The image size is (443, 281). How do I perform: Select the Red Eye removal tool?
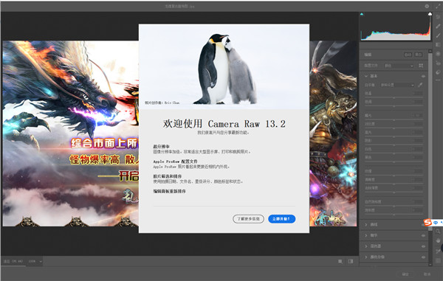pos(438,63)
